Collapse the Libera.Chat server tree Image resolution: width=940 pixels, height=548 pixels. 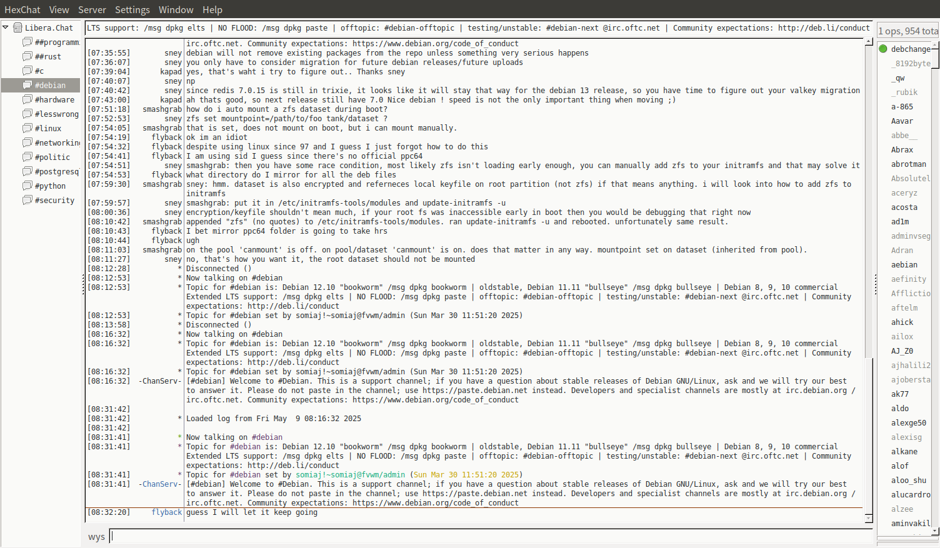(6, 27)
